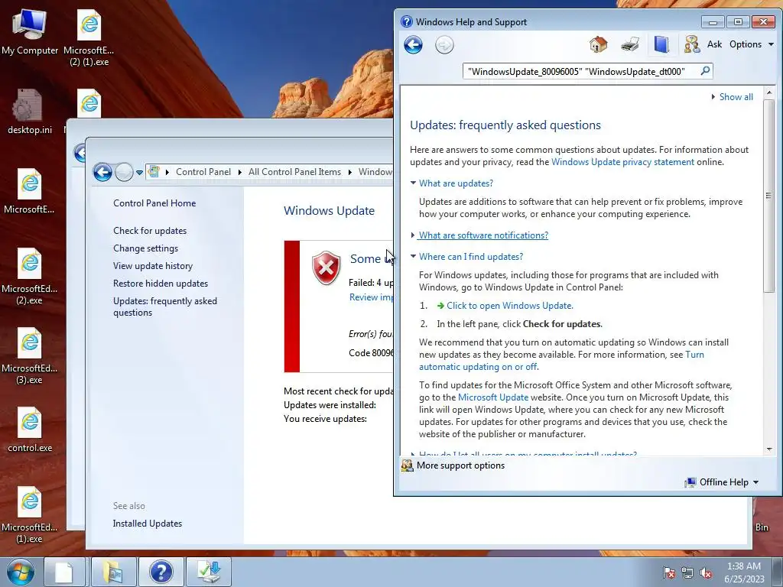
Task: Open 'Turn automatic updating on or off' link
Action: [x=478, y=367]
